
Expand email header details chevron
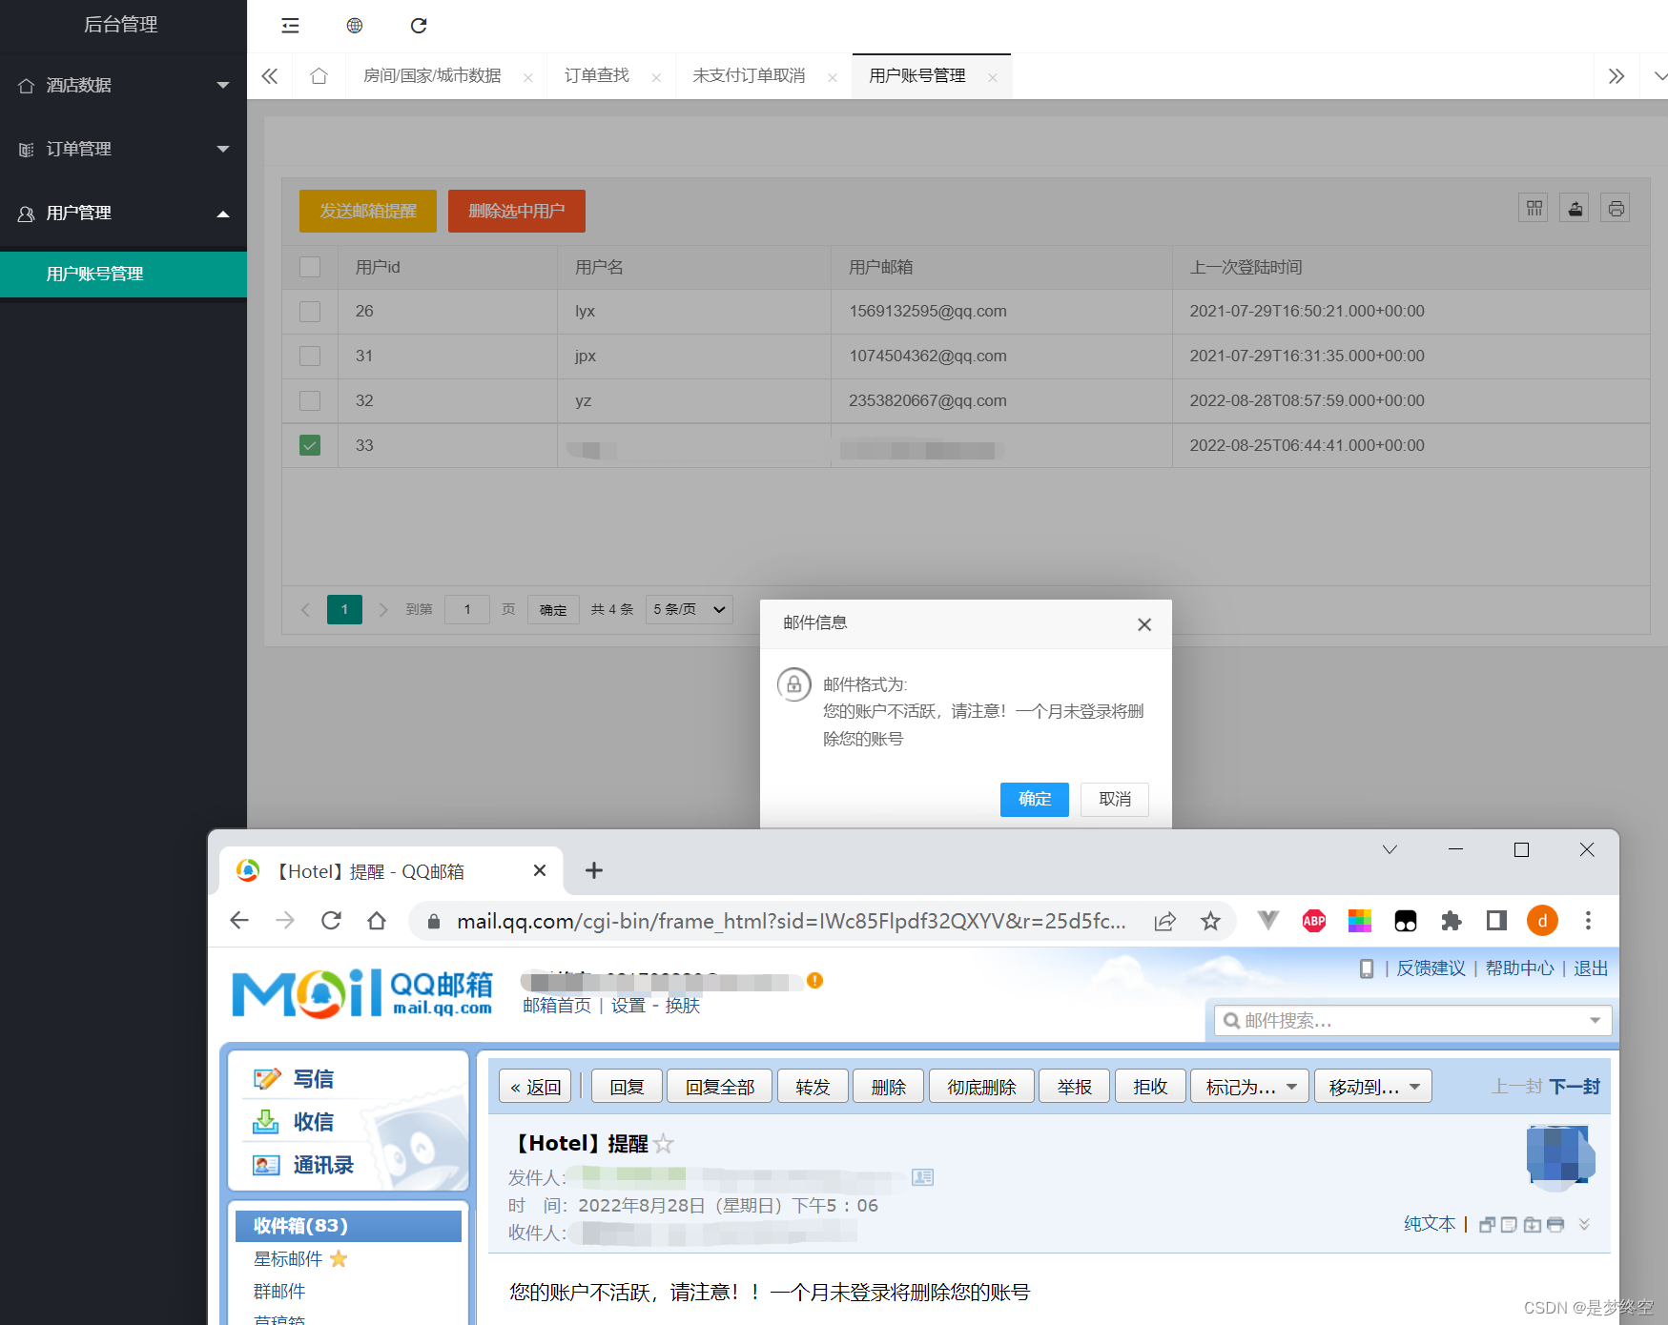pos(1584,1224)
